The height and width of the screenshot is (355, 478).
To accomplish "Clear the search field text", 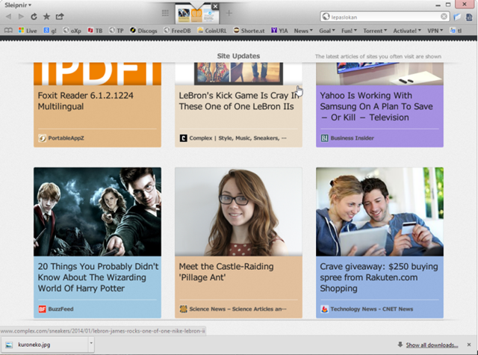I will click(x=444, y=16).
